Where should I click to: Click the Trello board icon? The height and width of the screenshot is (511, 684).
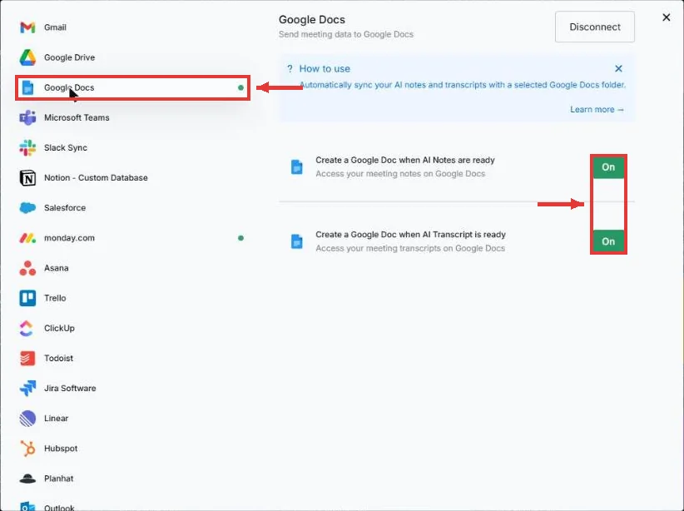click(x=27, y=299)
